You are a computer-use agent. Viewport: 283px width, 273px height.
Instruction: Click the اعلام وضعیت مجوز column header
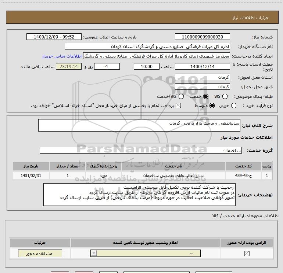(145, 243)
